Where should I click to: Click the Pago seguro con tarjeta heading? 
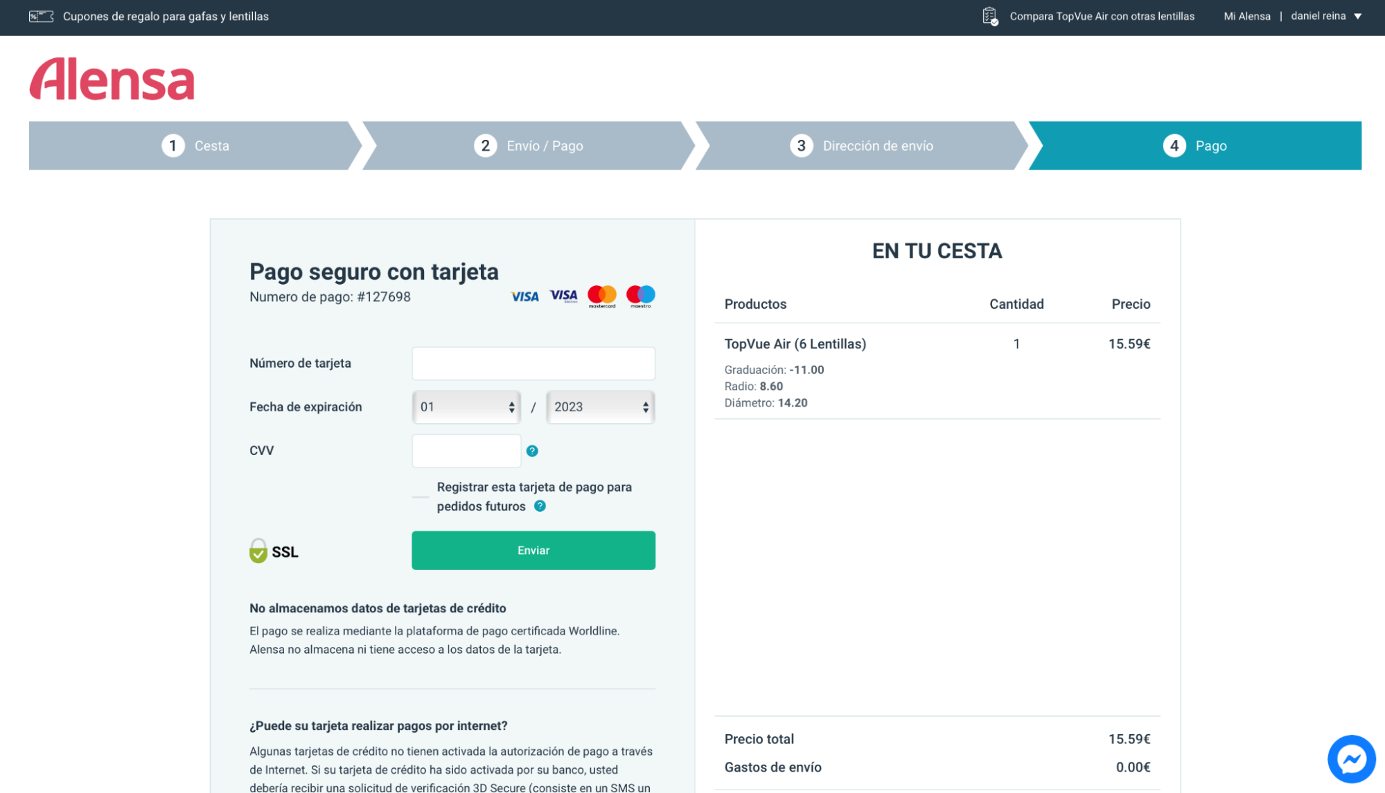(374, 271)
